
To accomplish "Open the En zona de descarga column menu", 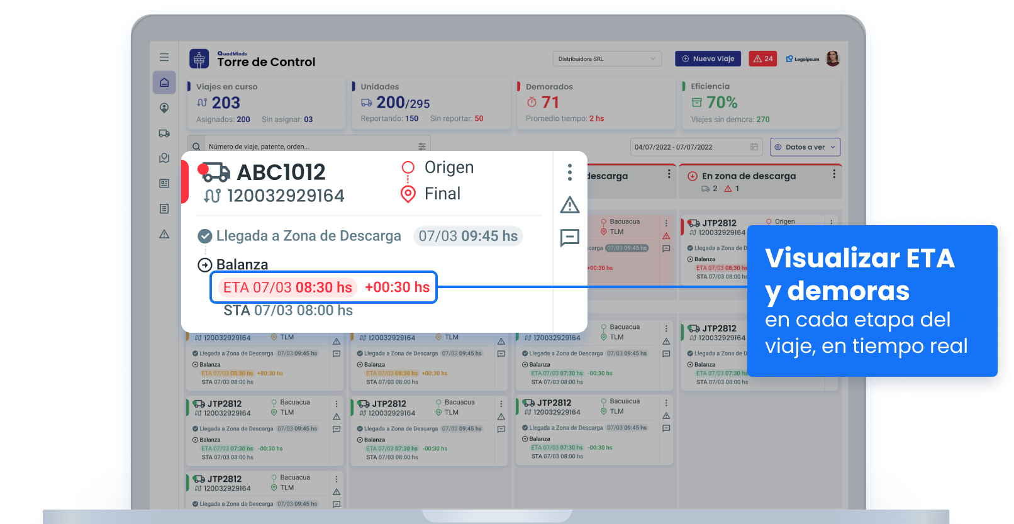I will point(834,174).
